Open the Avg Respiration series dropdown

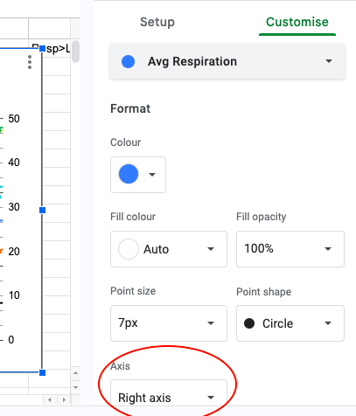pos(227,61)
